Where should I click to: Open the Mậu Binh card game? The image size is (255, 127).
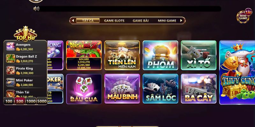(x=122, y=89)
